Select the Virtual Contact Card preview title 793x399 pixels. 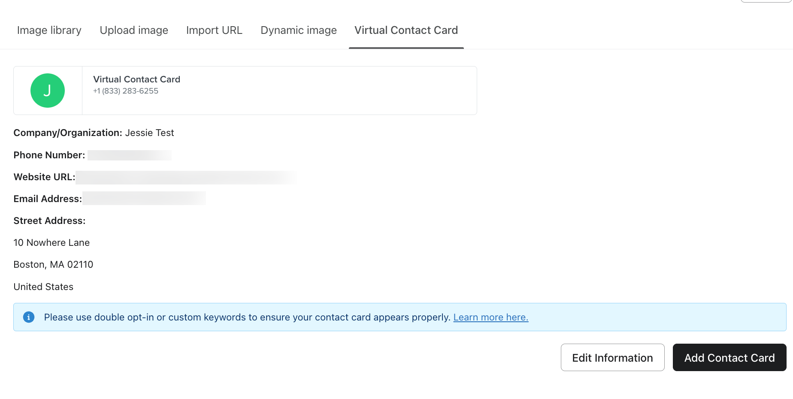tap(136, 79)
